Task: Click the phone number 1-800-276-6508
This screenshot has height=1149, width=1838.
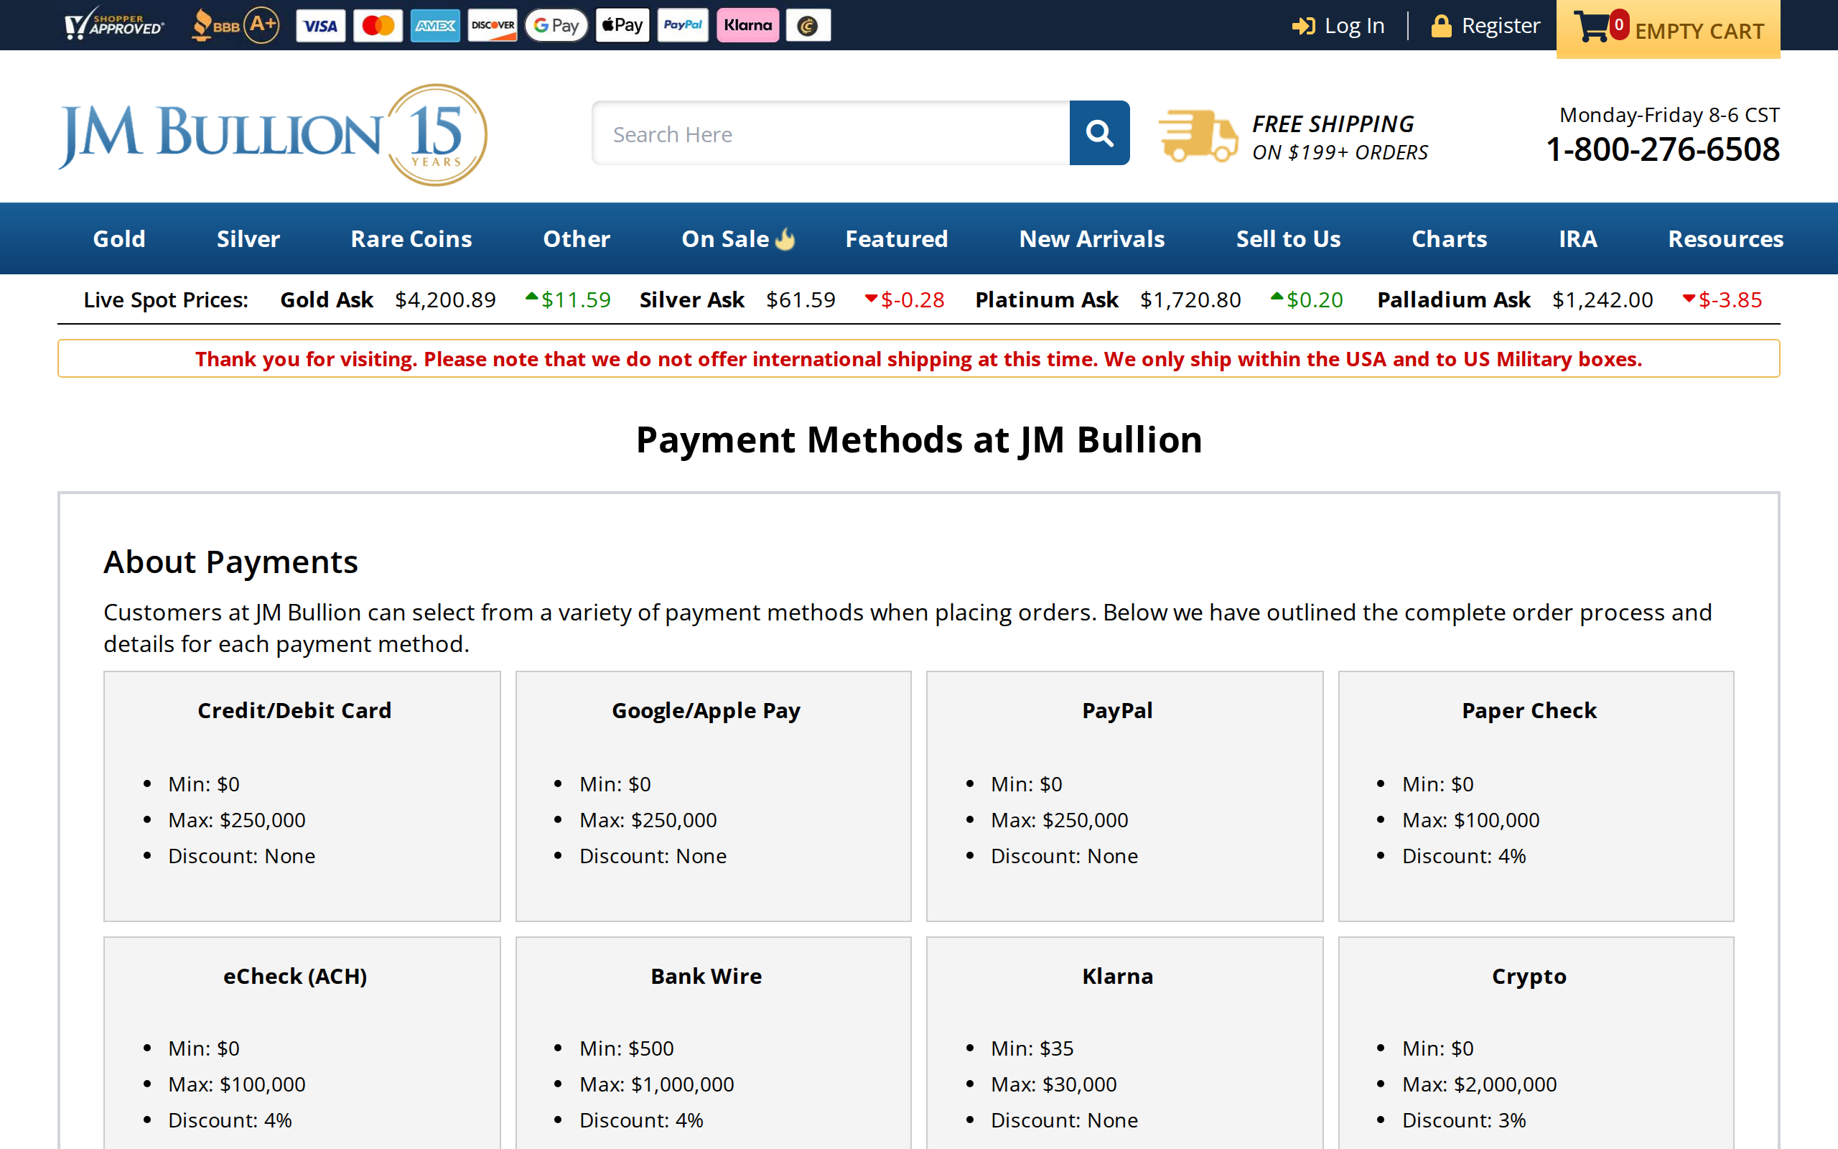Action: pyautogui.click(x=1663, y=149)
